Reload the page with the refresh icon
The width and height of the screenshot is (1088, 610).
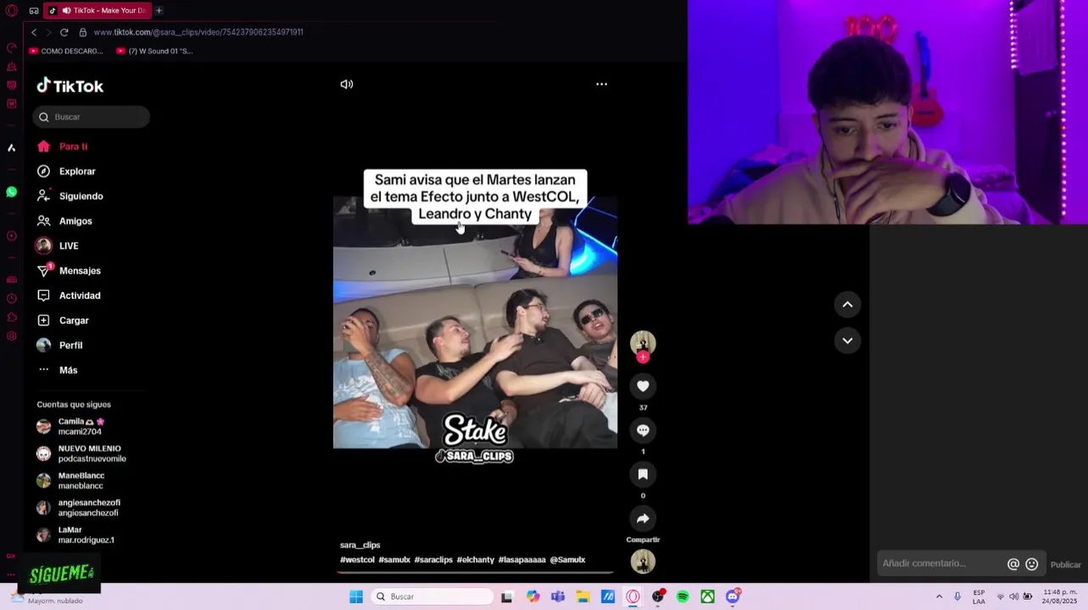(64, 32)
